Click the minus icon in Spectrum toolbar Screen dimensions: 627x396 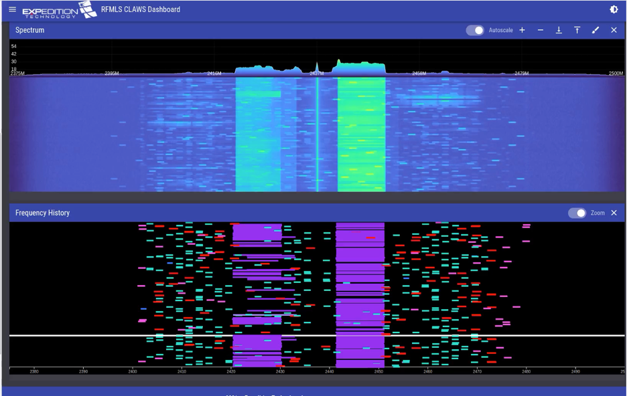click(x=540, y=30)
